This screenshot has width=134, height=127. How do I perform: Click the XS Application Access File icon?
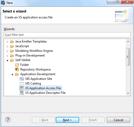coord(22,88)
